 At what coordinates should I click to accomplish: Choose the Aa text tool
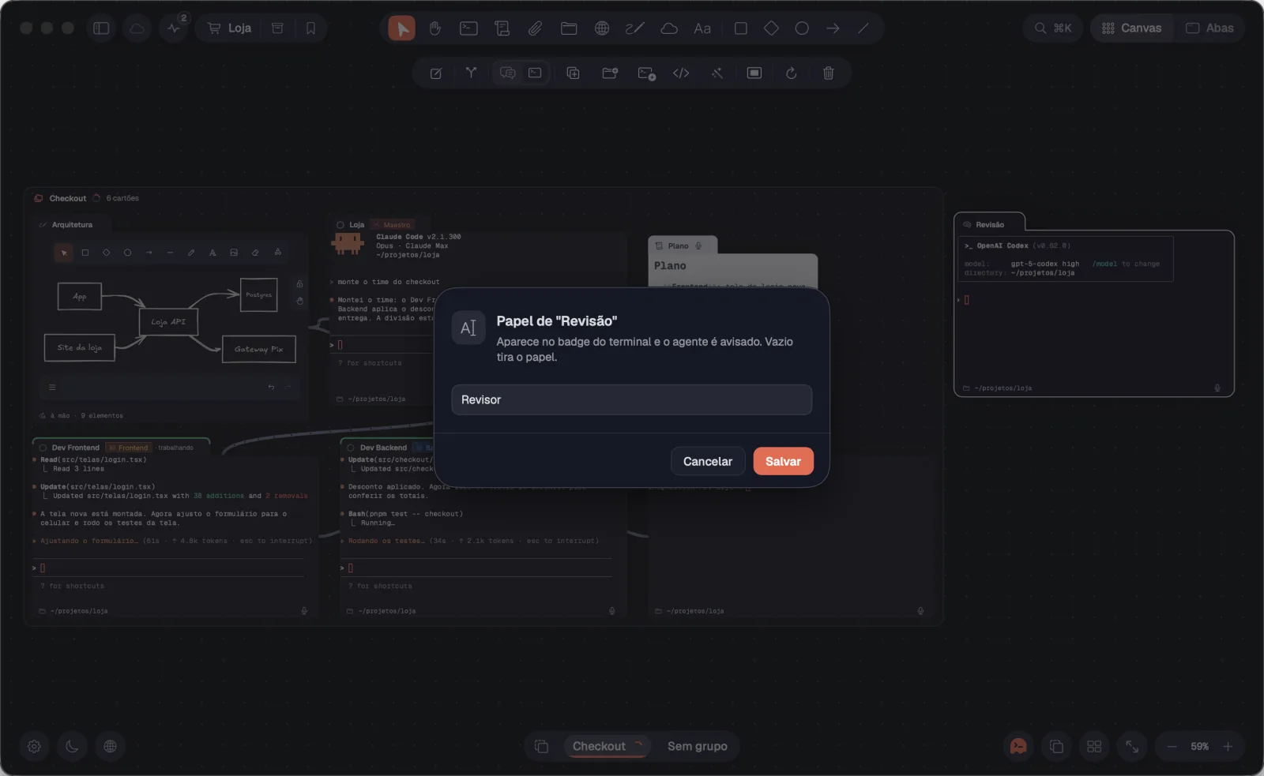click(702, 28)
